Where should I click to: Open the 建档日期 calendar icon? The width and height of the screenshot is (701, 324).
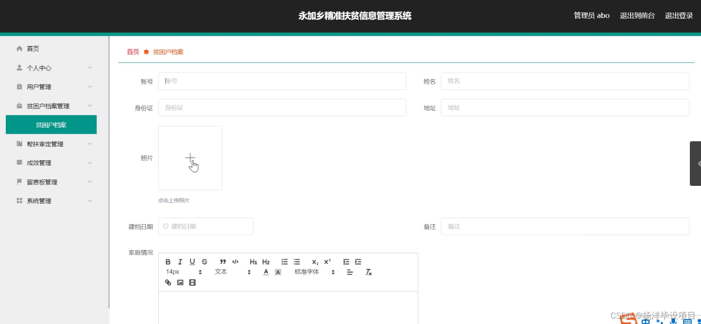tap(166, 226)
